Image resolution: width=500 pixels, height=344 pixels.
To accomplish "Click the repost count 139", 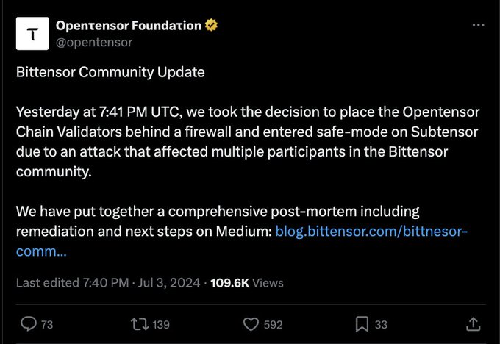I will pyautogui.click(x=161, y=325).
